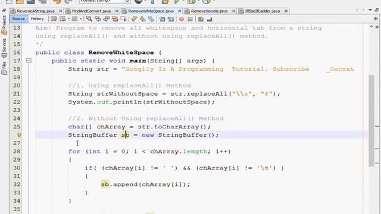Open the Last Edit location icon

pyautogui.click(x=54, y=19)
